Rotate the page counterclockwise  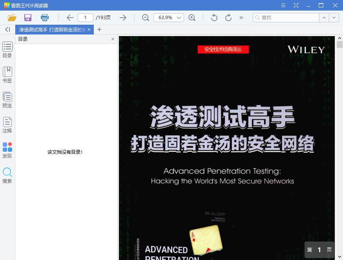(214, 18)
